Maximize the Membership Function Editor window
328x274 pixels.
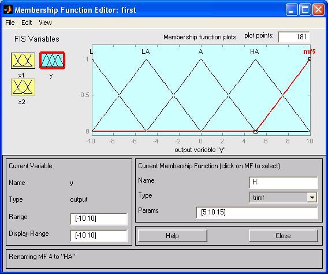[x=305, y=10]
